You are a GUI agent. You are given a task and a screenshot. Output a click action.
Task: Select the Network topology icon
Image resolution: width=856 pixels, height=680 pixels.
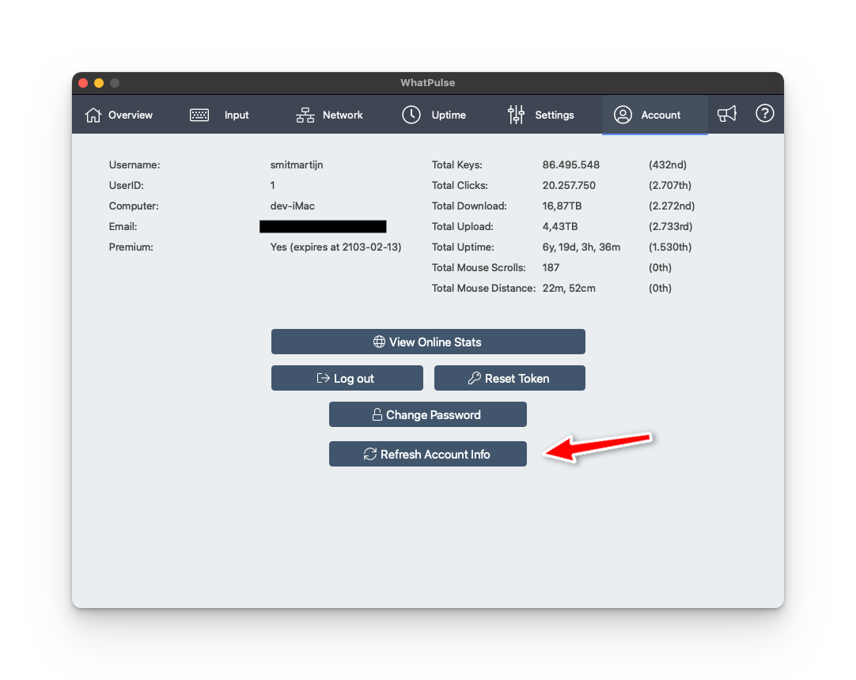pos(305,115)
